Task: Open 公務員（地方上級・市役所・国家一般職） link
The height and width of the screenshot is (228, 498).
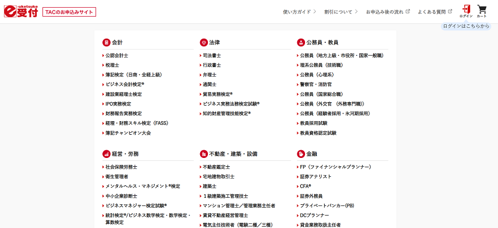Action: point(342,55)
